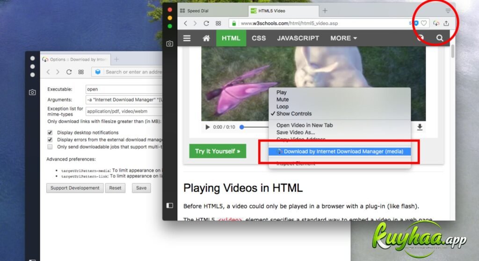Play the video with the play button
The height and width of the screenshot is (261, 479).
click(207, 127)
